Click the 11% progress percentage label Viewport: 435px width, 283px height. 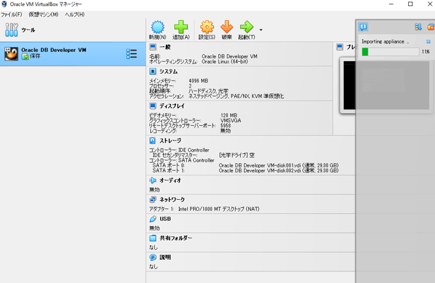tap(426, 52)
